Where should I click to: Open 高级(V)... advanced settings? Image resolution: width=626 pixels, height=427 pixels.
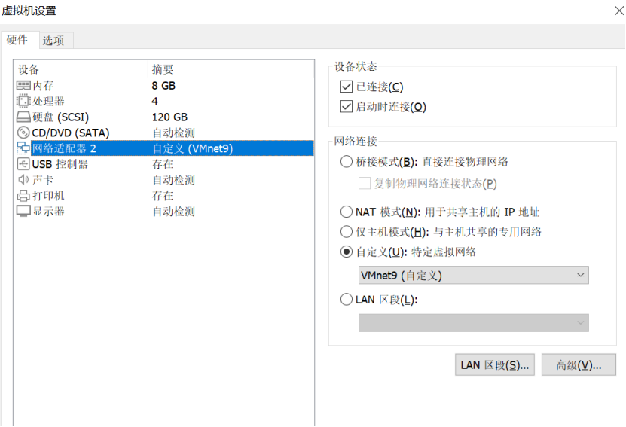(579, 365)
